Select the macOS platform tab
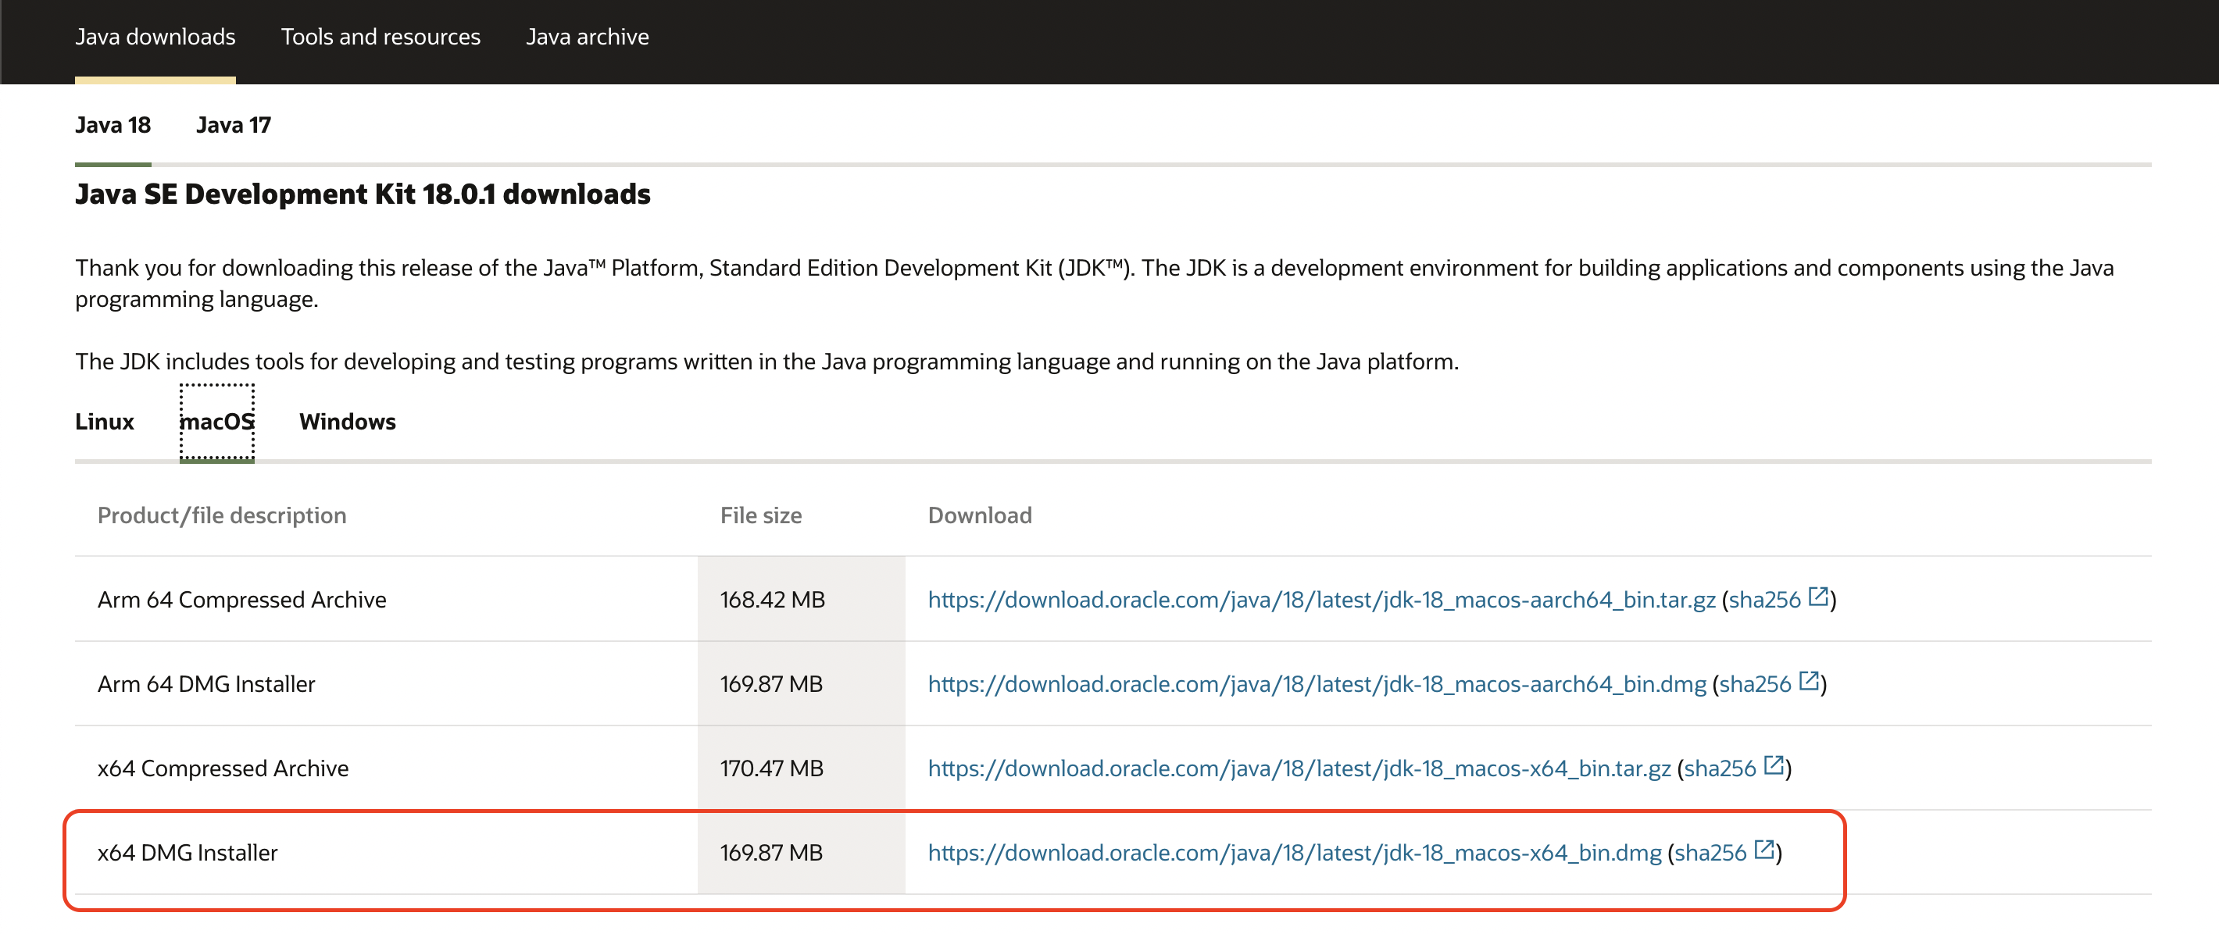Viewport: 2219px width, 934px height. coord(217,422)
